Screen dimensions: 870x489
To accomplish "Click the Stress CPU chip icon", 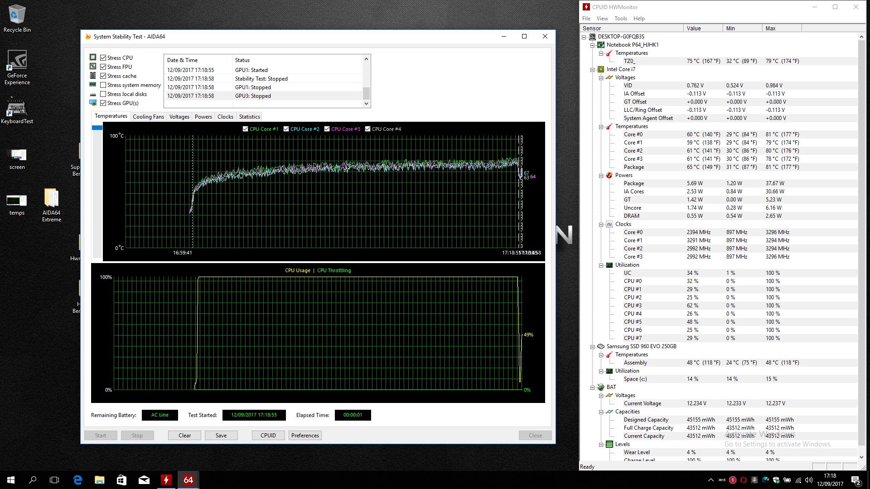I will (x=93, y=58).
